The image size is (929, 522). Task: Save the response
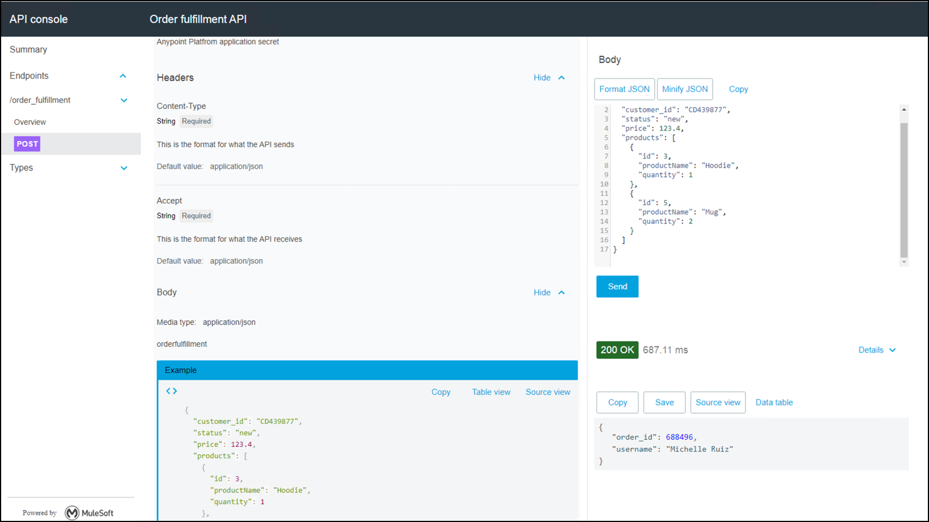(x=665, y=403)
